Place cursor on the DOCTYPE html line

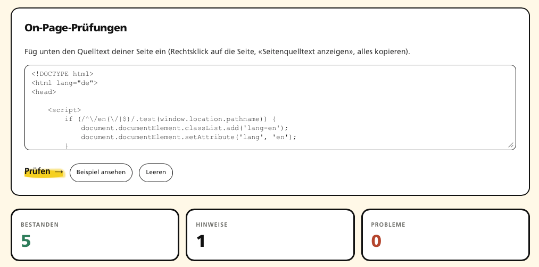point(62,74)
